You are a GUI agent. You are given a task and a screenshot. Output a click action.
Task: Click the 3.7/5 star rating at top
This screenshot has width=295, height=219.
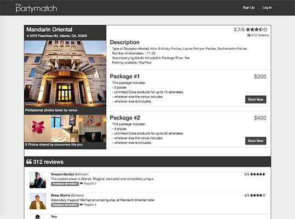(250, 30)
